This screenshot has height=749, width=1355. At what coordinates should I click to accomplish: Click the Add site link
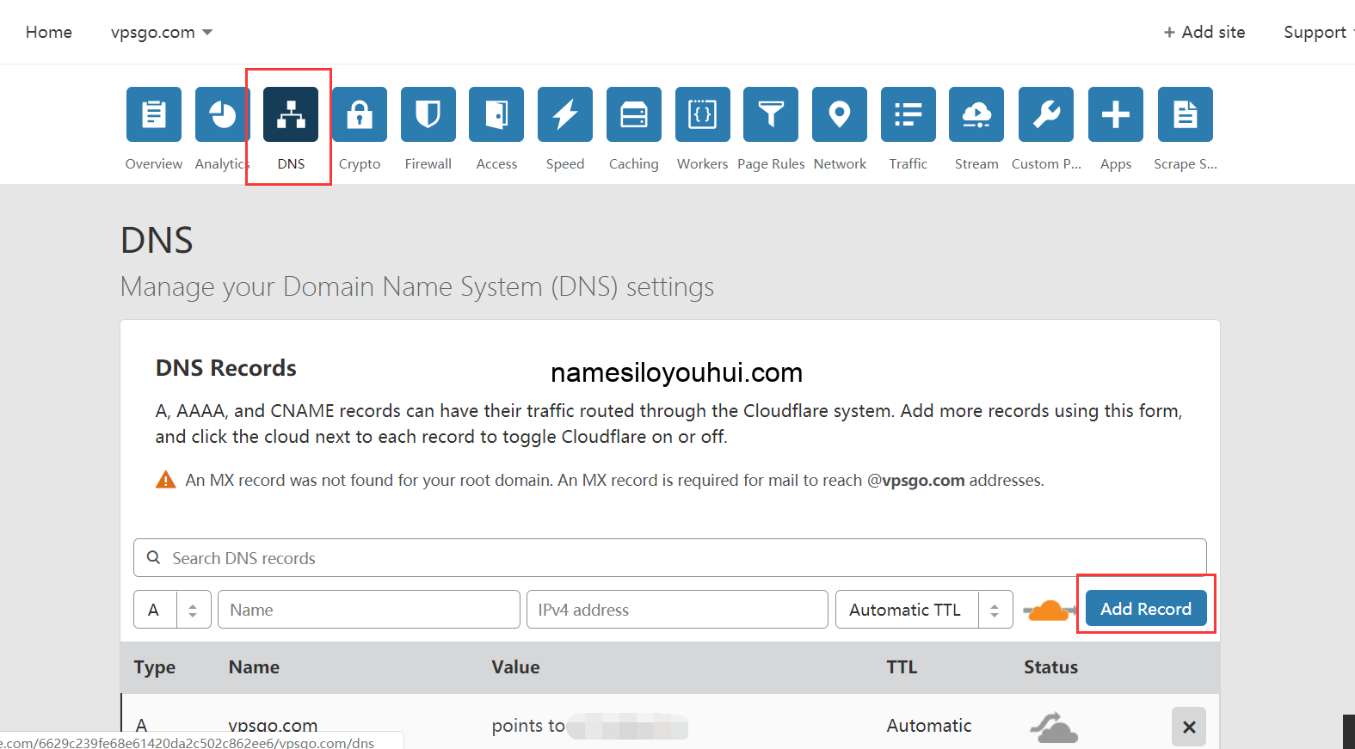(1204, 32)
